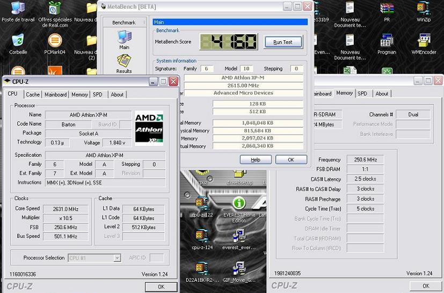Click the MetaBench Score 4160 display
This screenshot has height=293, width=444.
click(x=229, y=42)
